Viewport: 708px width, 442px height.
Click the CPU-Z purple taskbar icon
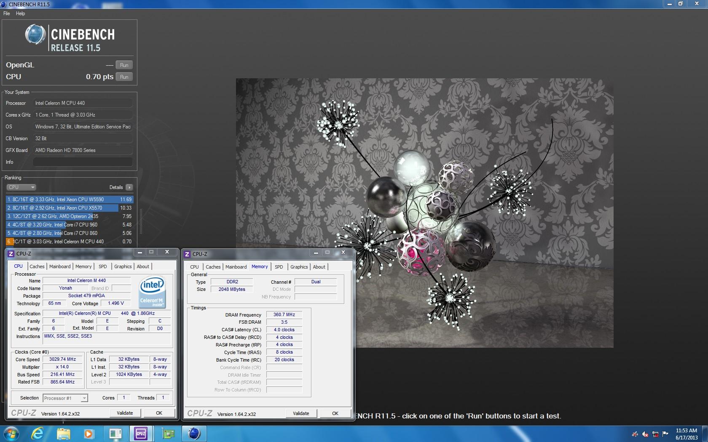coord(141,433)
